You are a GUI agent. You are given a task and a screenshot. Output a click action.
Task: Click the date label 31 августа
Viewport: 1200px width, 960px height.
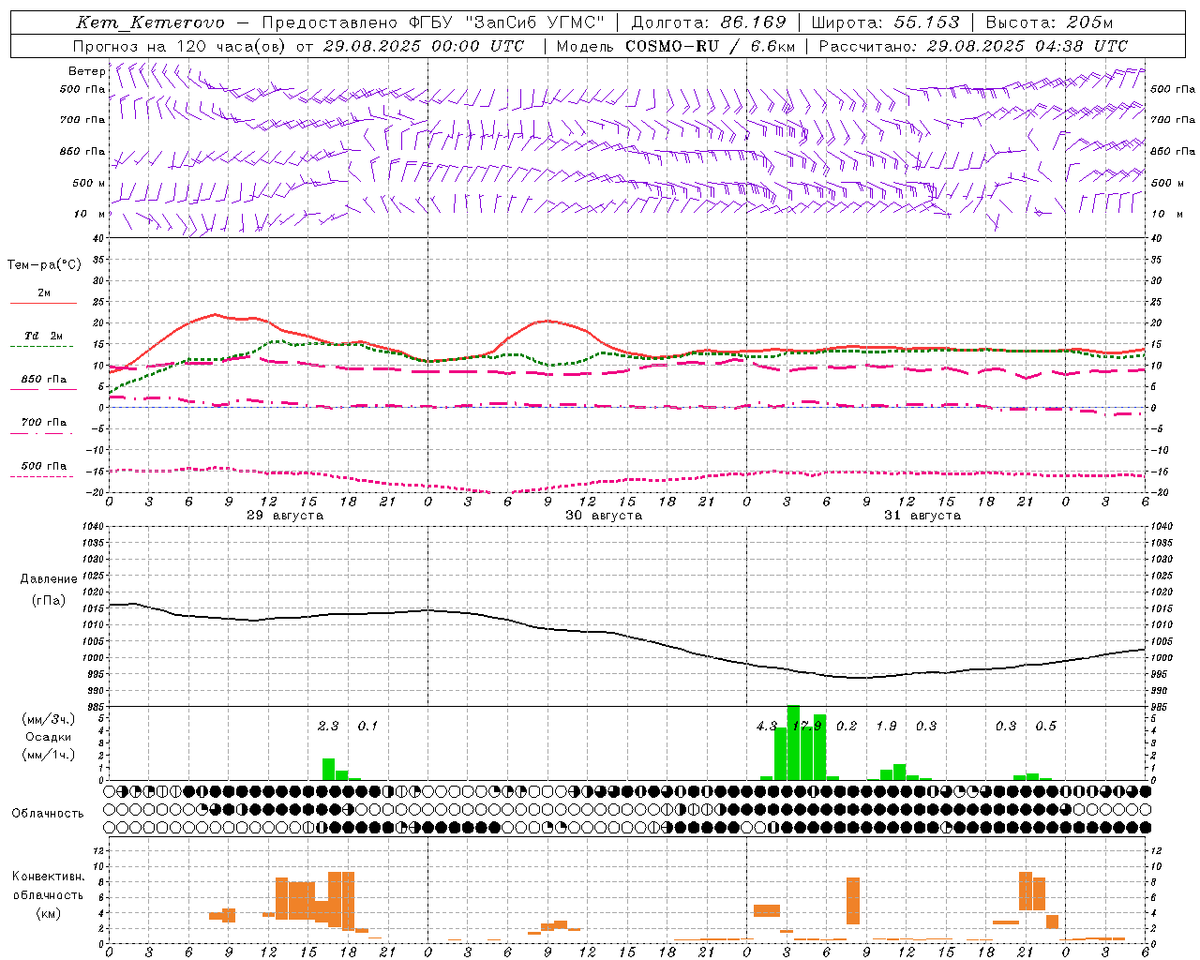click(x=922, y=516)
